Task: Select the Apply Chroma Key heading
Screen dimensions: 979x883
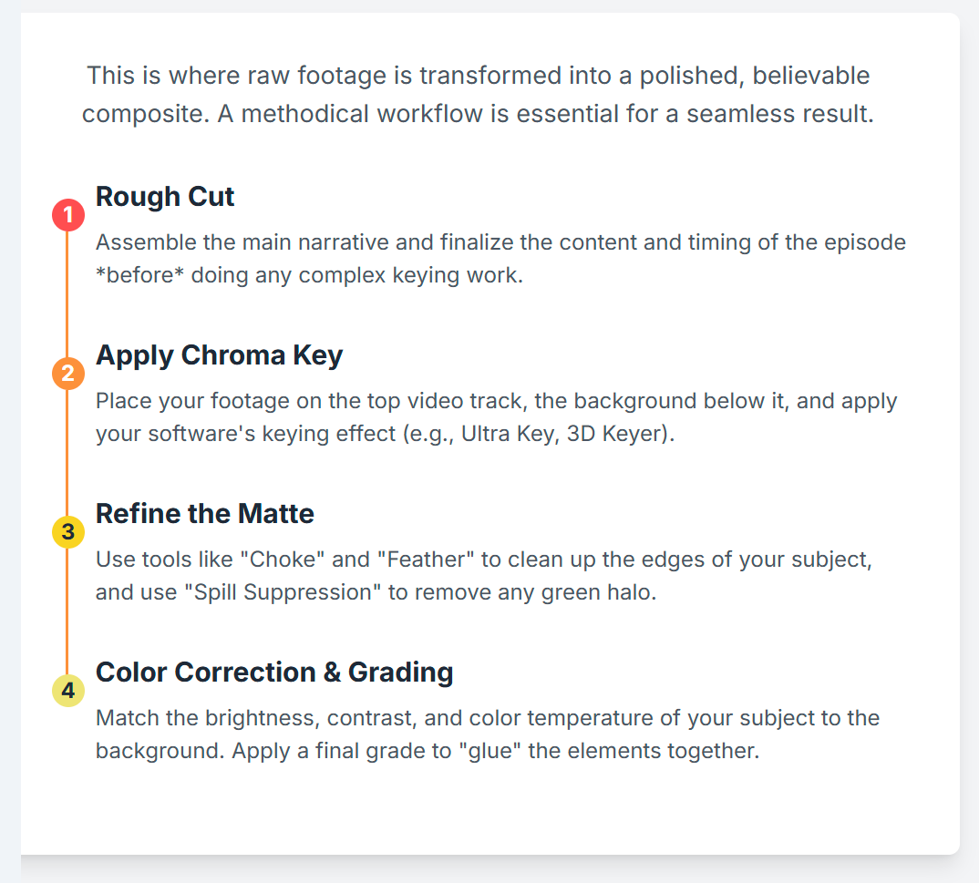Action: [219, 355]
